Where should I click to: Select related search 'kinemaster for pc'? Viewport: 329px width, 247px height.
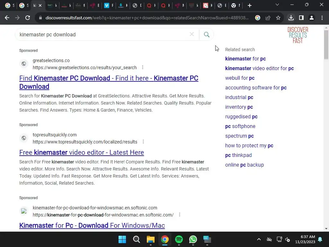pyautogui.click(x=245, y=59)
